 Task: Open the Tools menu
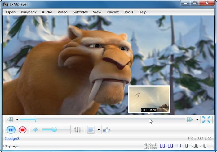[128, 12]
